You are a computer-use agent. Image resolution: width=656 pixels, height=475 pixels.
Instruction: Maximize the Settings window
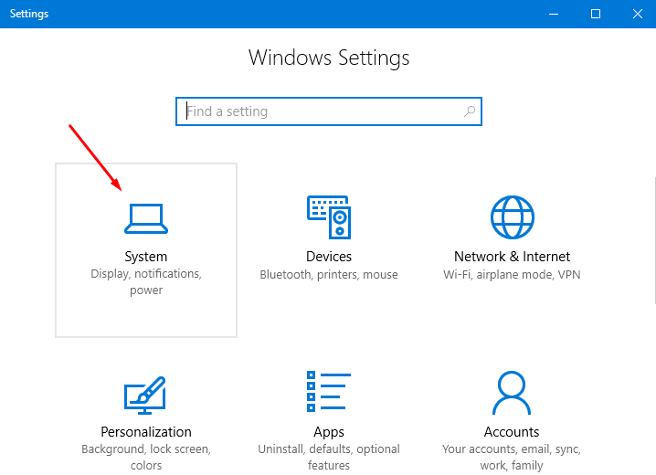click(x=596, y=14)
